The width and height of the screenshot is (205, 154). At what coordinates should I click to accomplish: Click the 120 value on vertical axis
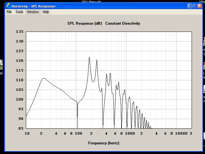[20, 61]
